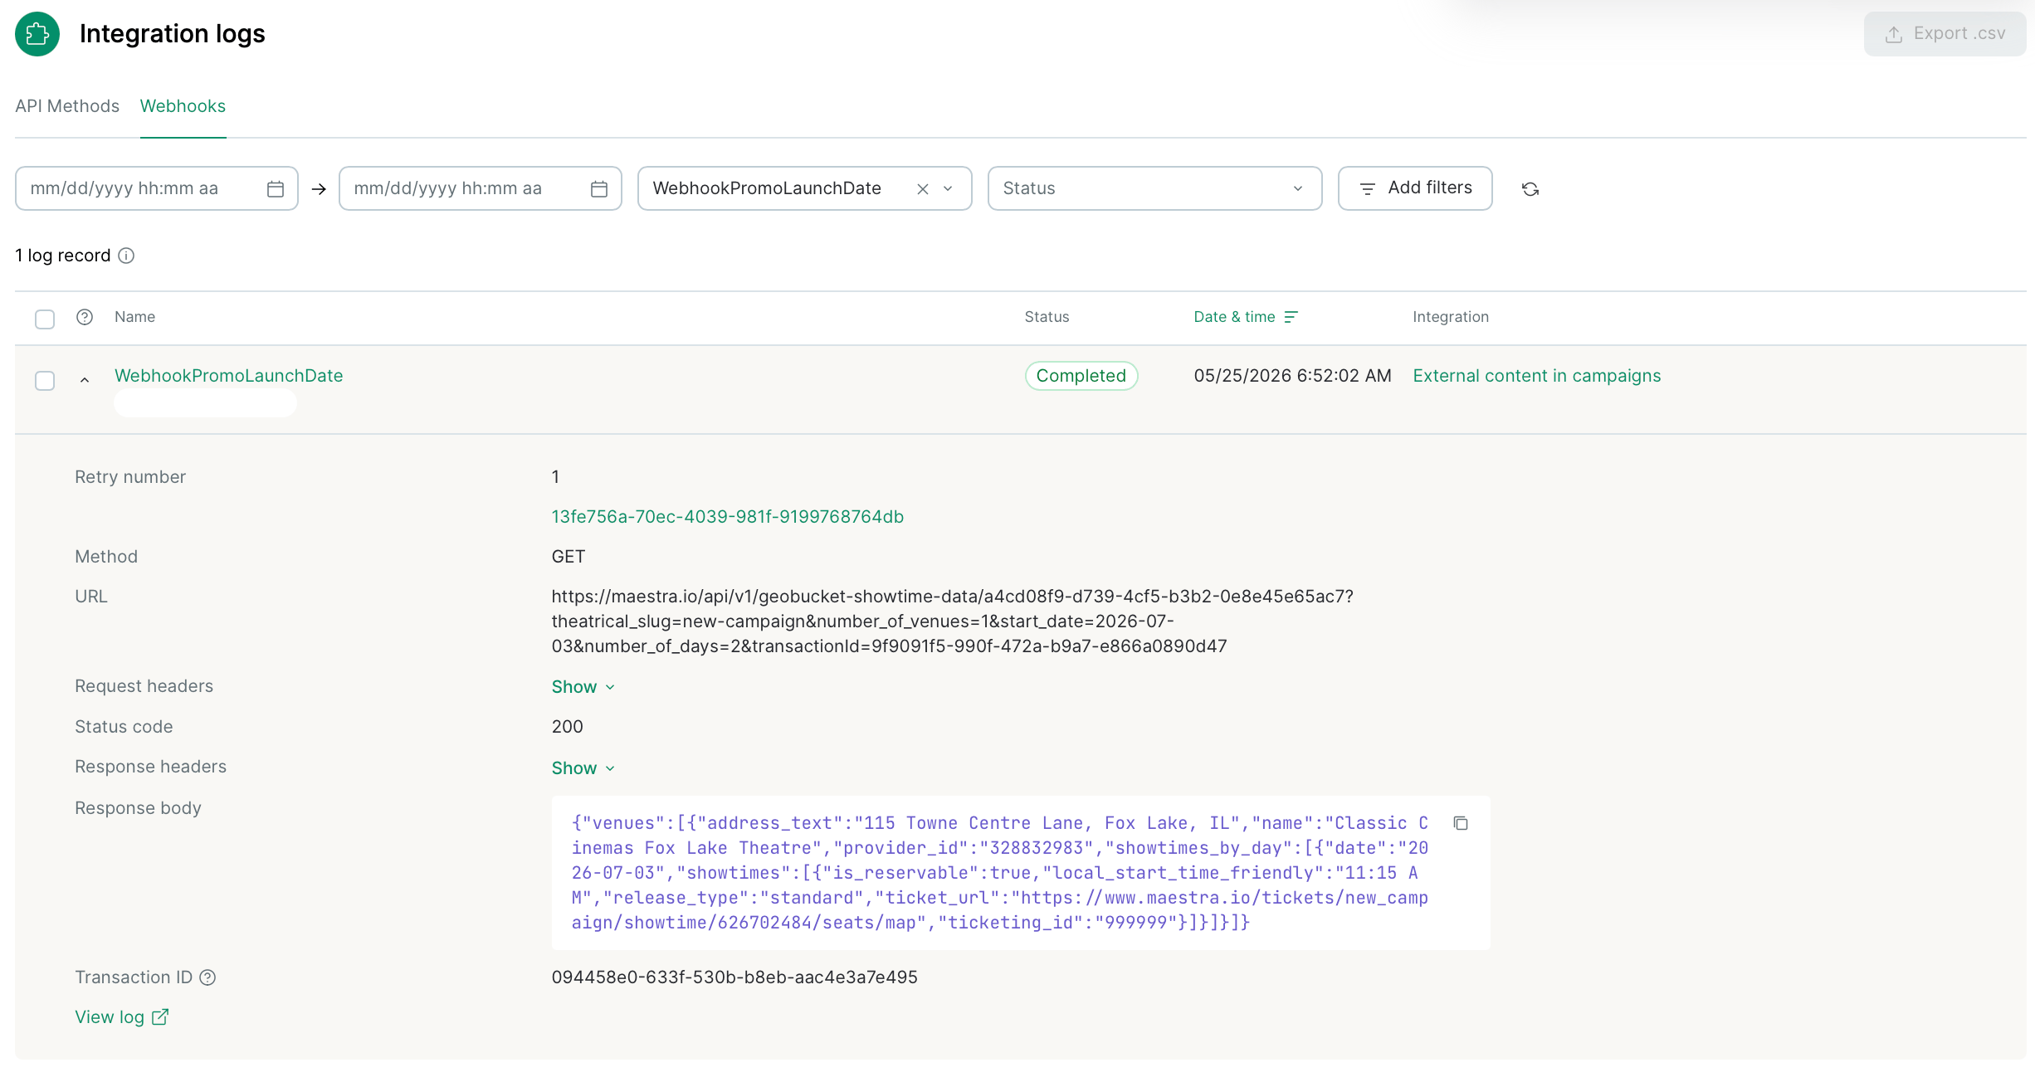Click the Export .csv button
The width and height of the screenshot is (2035, 1077).
tap(1945, 34)
